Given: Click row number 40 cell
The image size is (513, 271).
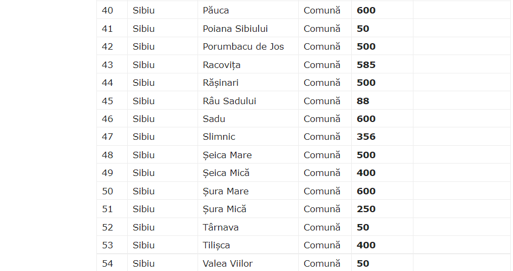Looking at the screenshot, I should (107, 10).
